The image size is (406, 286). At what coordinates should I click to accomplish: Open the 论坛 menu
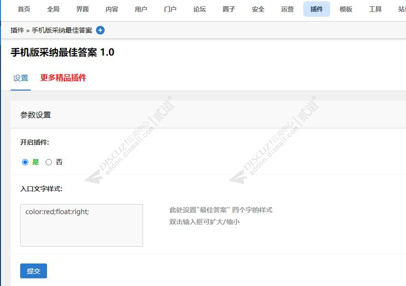click(x=200, y=9)
